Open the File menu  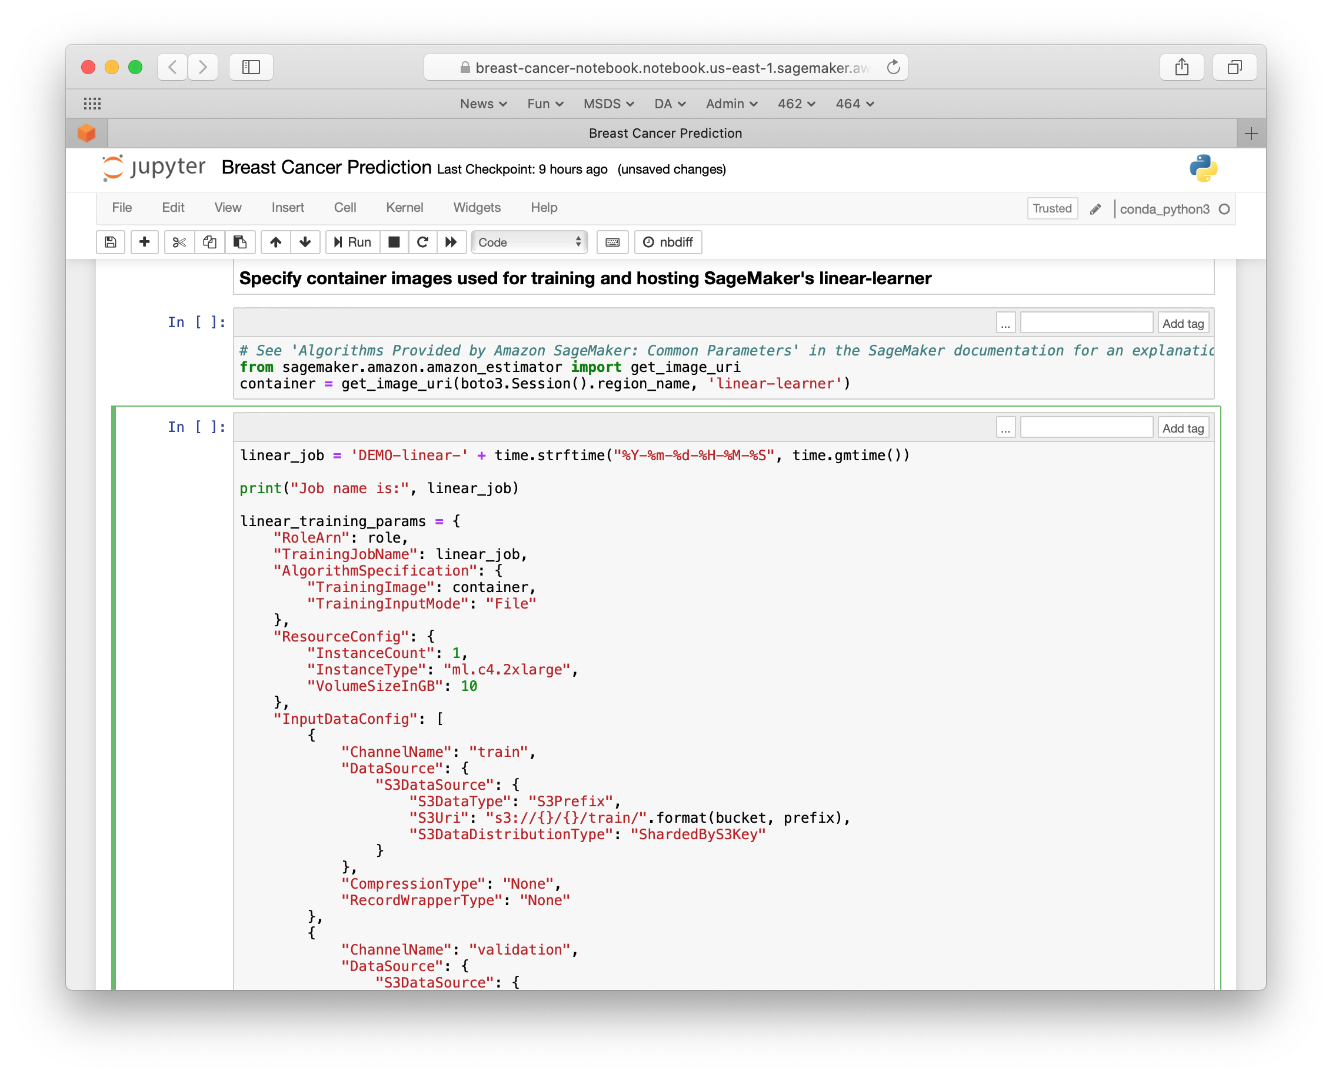[x=122, y=208]
